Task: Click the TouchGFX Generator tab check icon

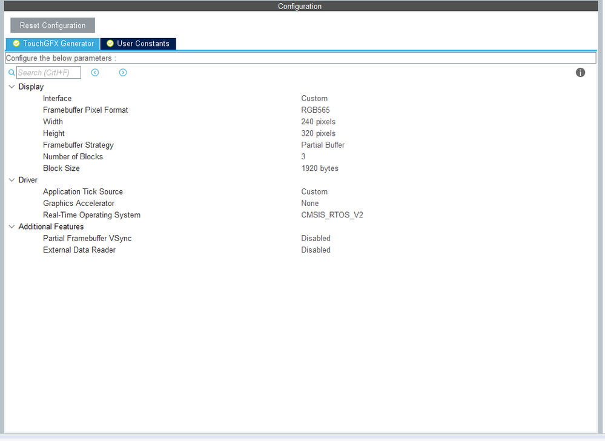Action: [16, 44]
